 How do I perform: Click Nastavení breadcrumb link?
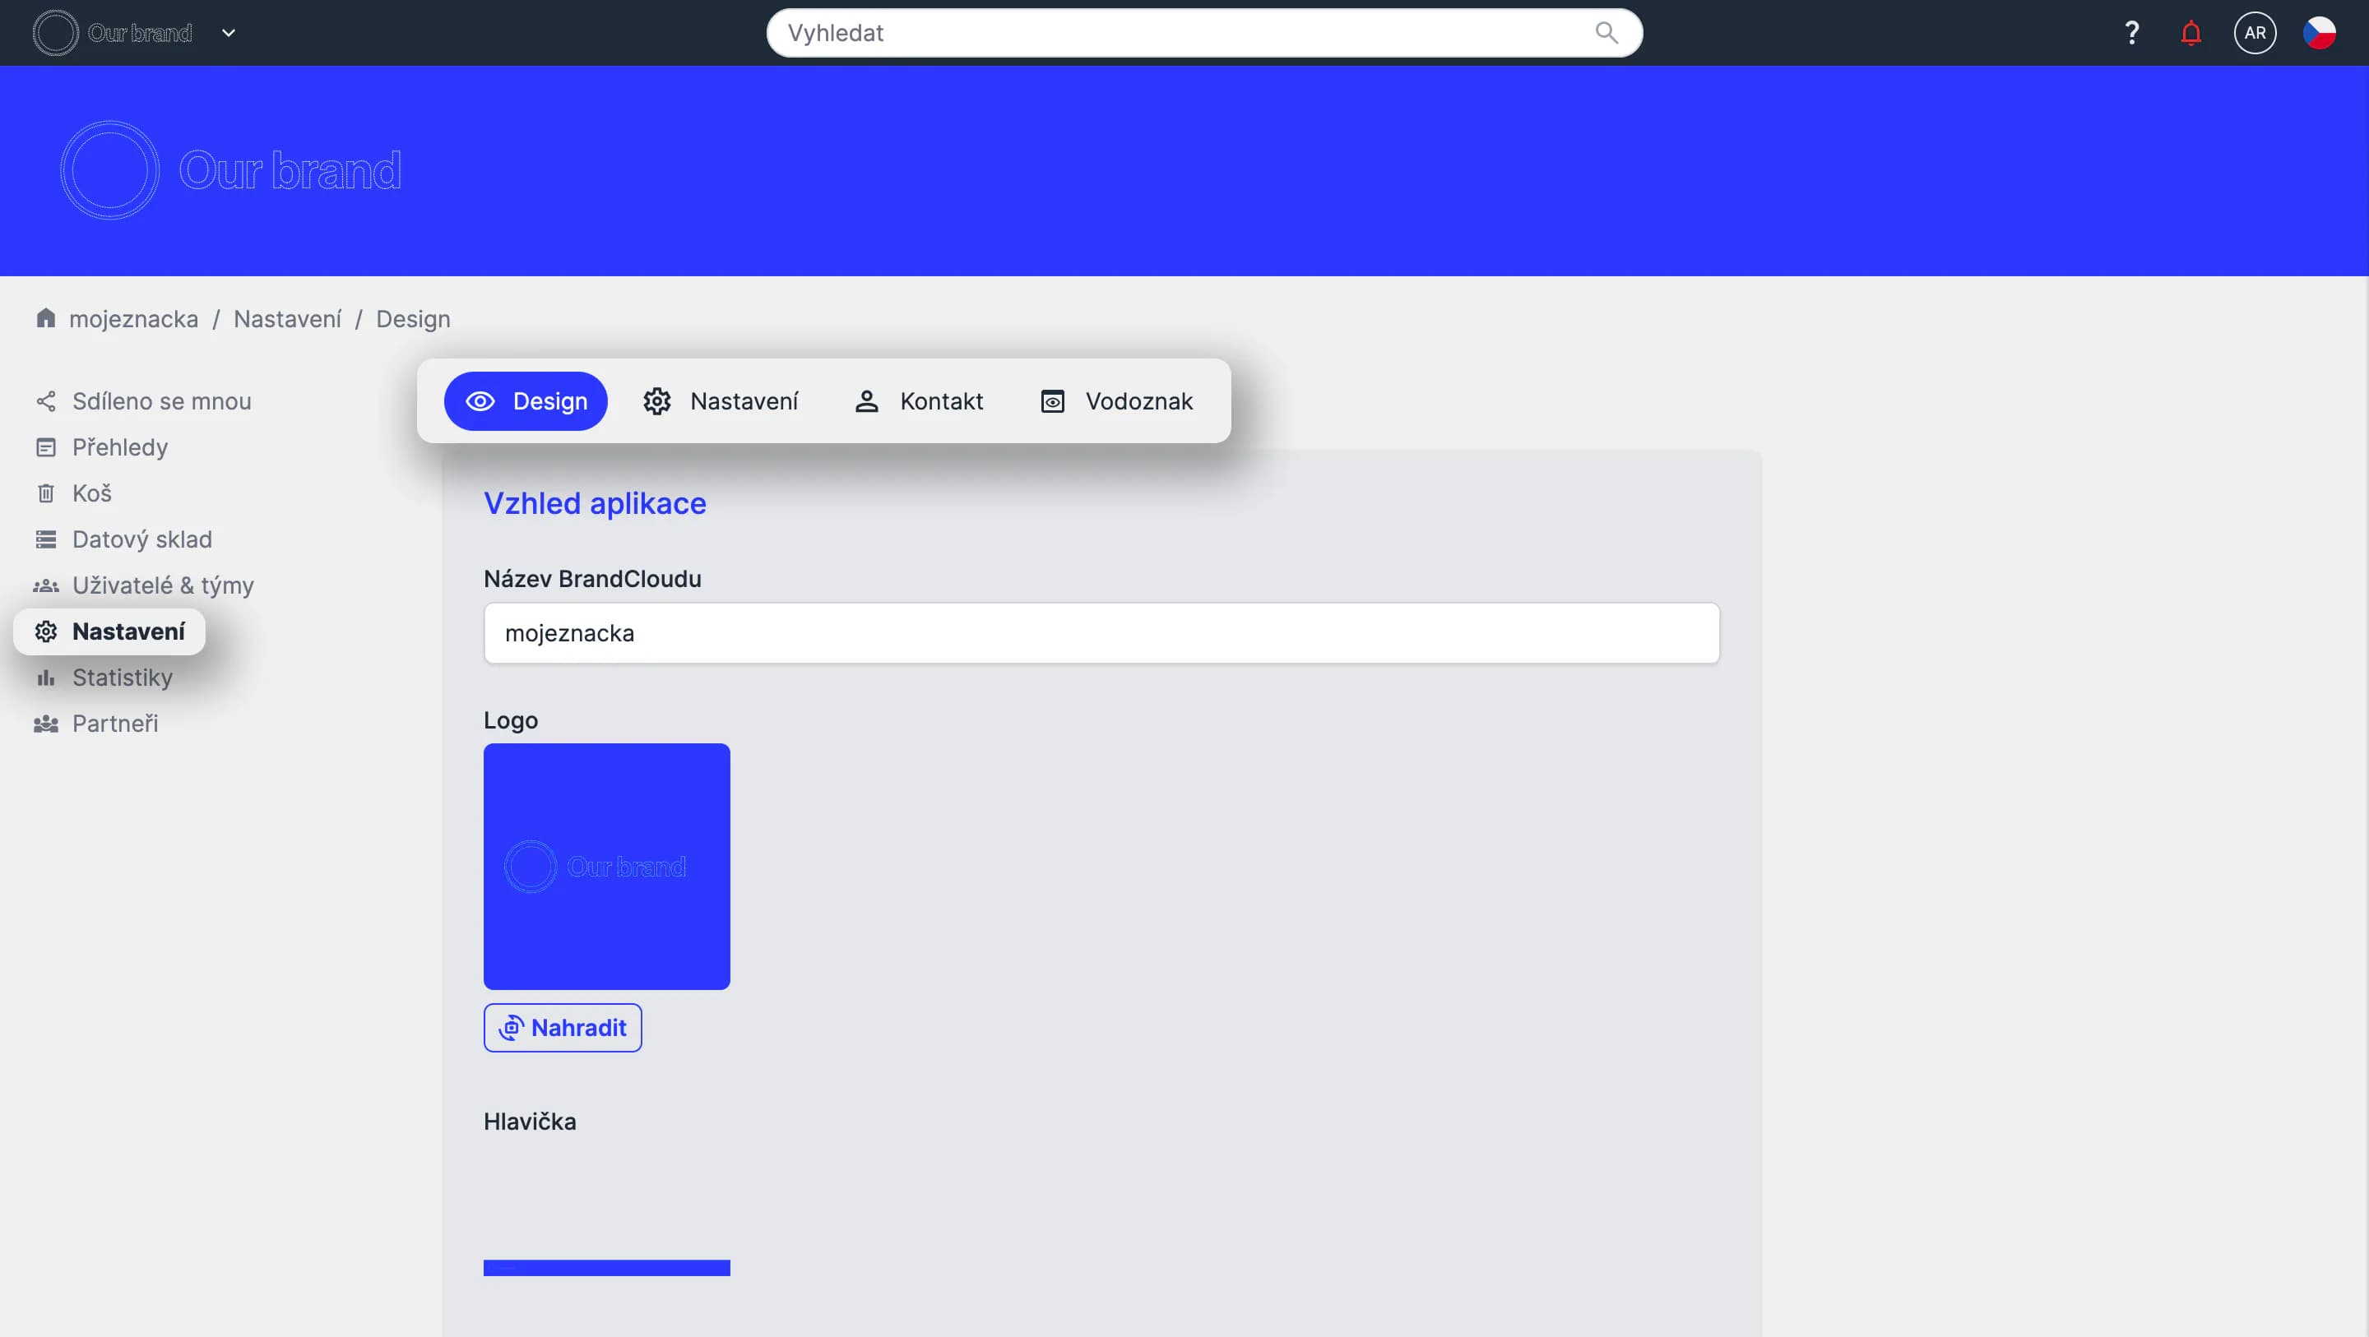(287, 319)
